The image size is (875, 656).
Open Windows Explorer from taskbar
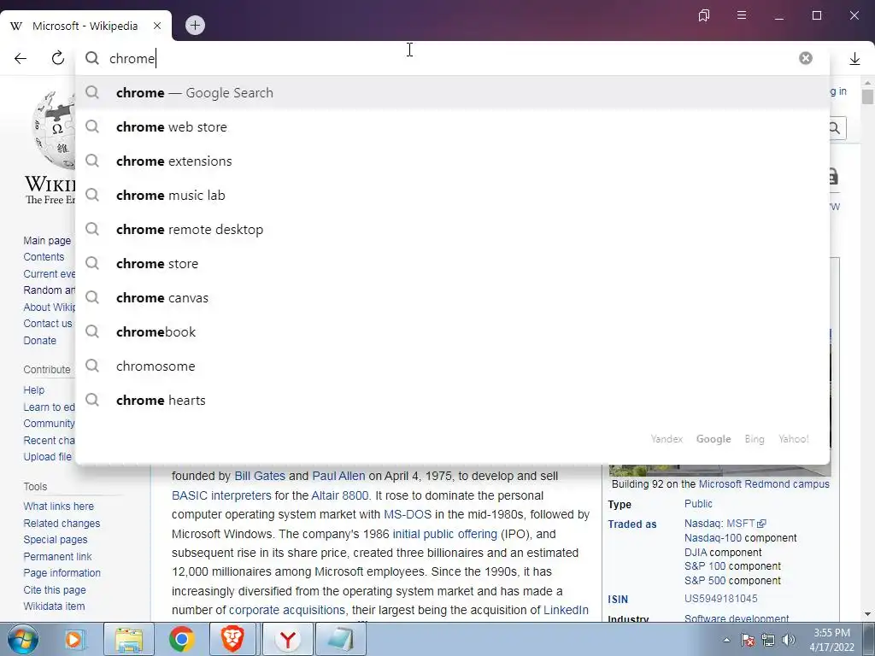[x=130, y=639]
